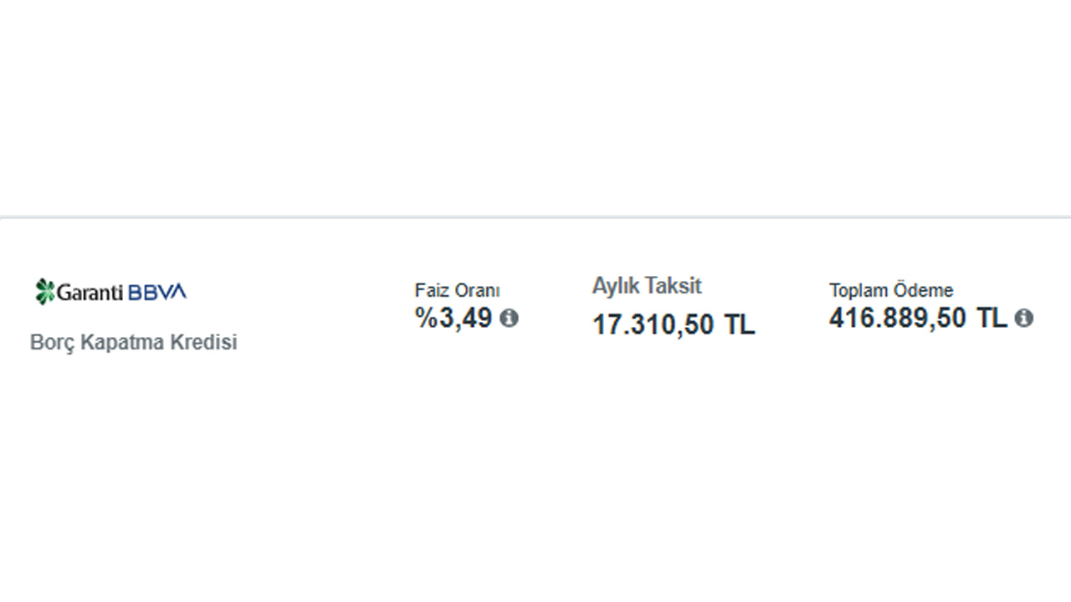Click the green Garanti clover emblem

44,291
